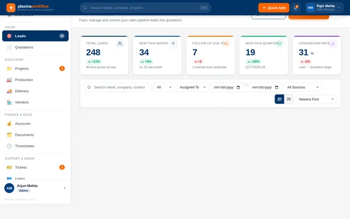This screenshot has width=350, height=219.
Task: Open calendar picker on first date field
Action: (x=238, y=87)
